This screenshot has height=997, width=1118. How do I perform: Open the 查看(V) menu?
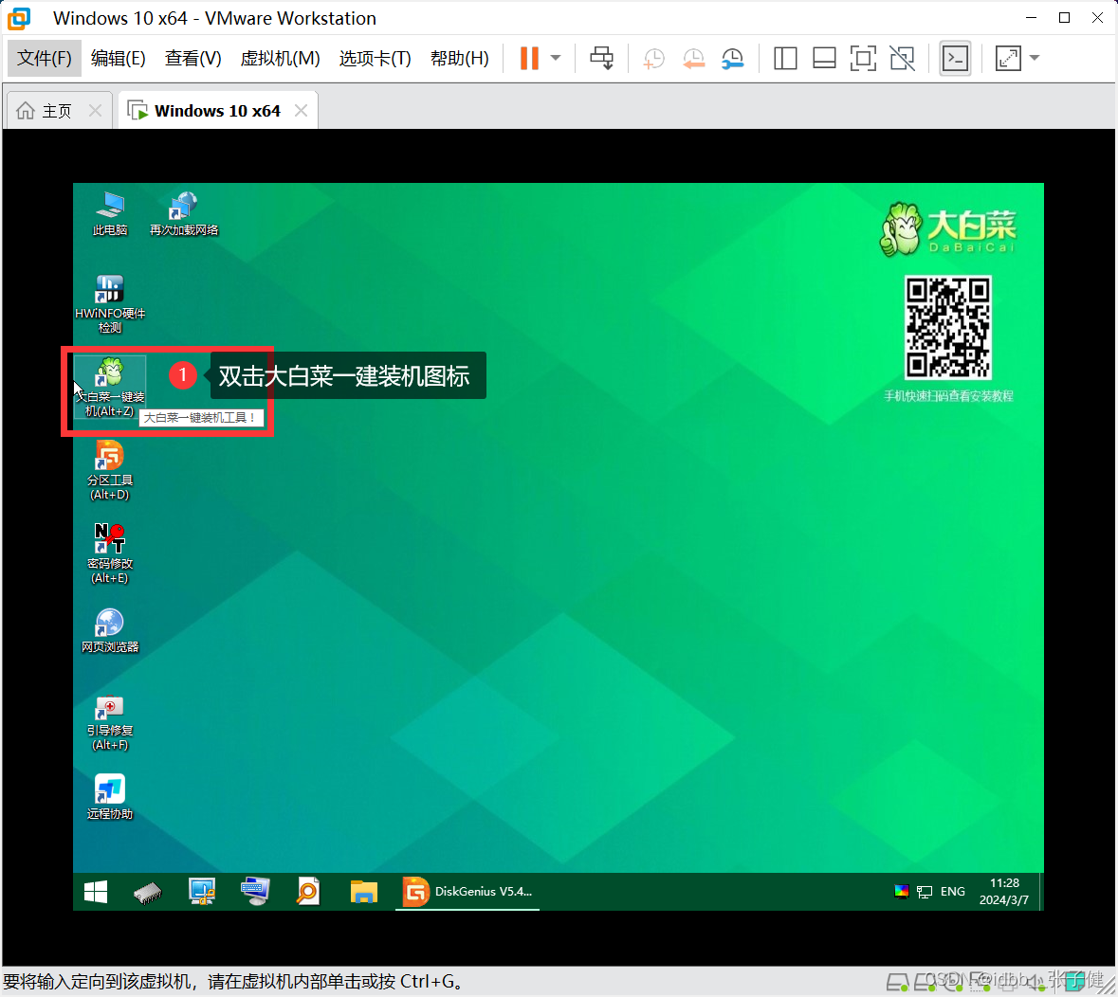(x=193, y=59)
